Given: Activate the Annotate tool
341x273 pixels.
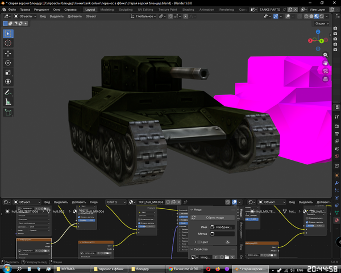Looking at the screenshot, I should point(8,93).
